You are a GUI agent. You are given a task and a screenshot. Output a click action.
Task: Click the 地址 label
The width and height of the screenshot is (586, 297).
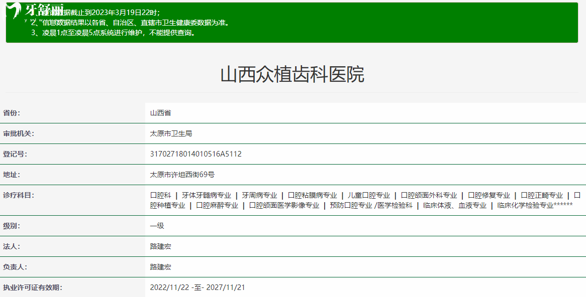[11, 174]
